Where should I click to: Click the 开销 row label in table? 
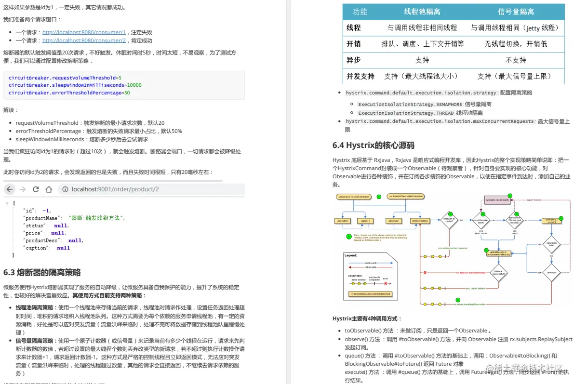click(x=354, y=44)
